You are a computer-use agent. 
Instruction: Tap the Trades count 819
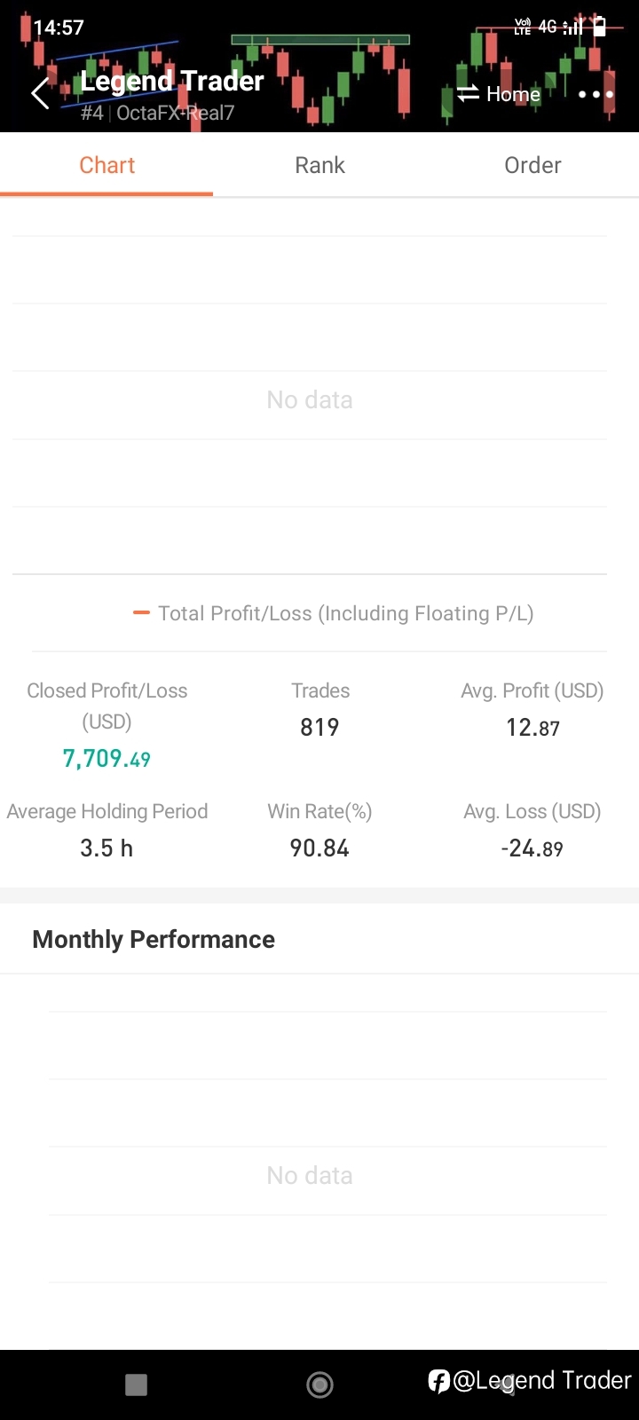[319, 727]
